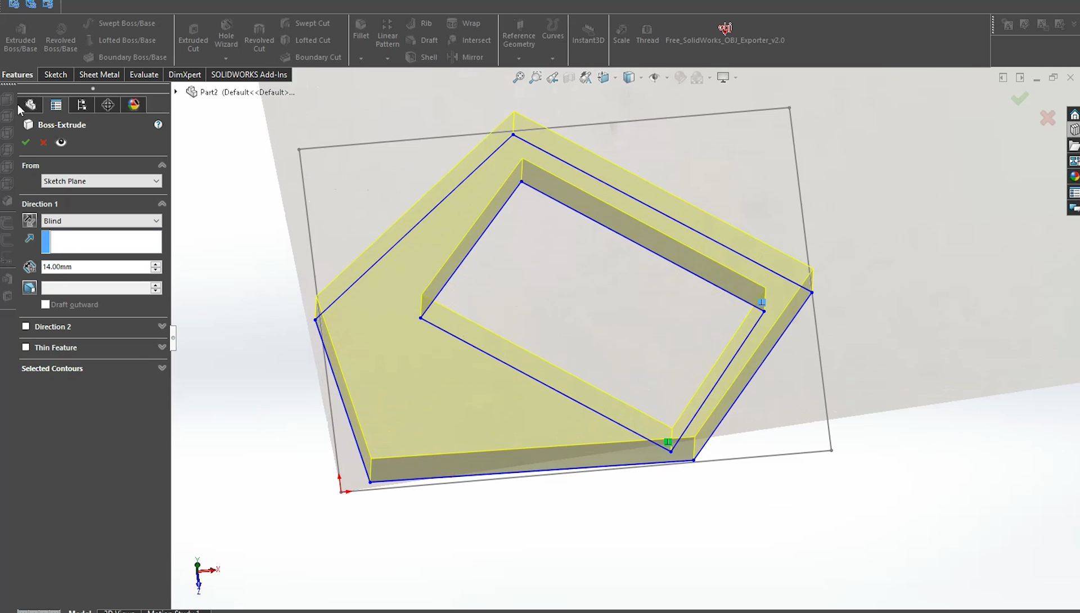Select the Revolved Cut tool

tap(259, 37)
